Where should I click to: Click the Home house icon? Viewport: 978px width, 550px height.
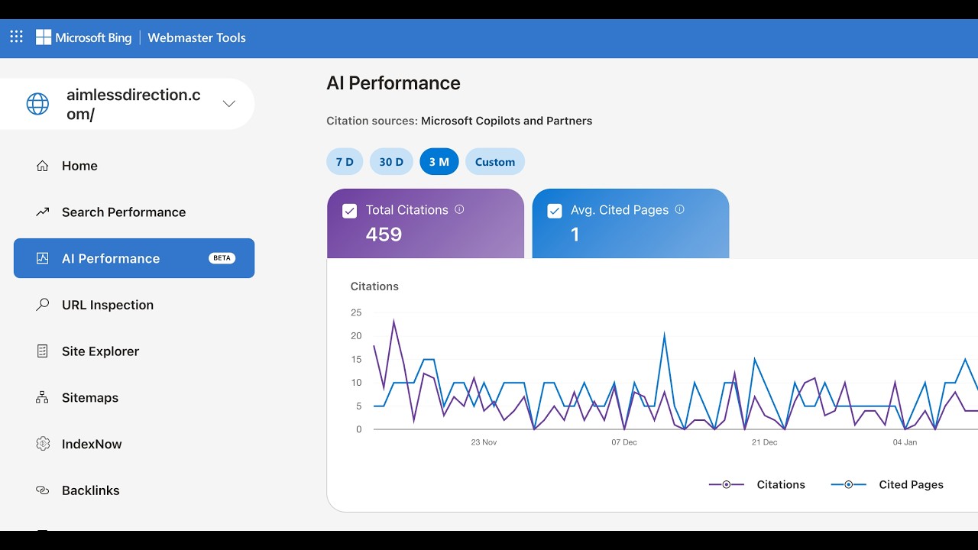pos(43,166)
